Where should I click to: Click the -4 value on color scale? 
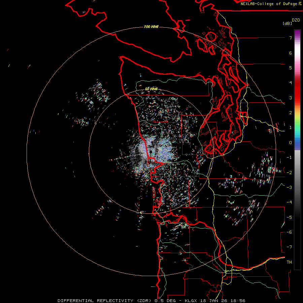pos(289,202)
